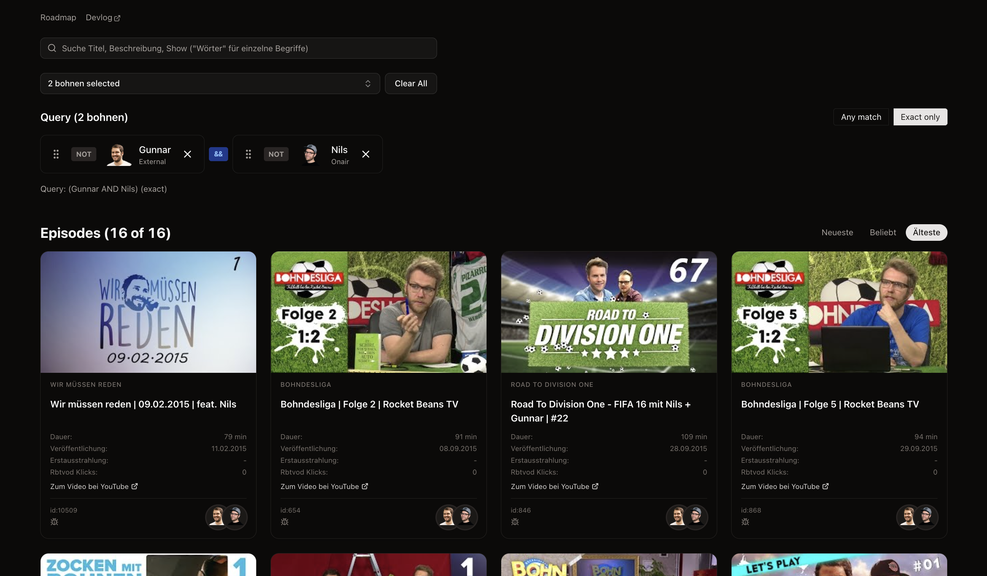
Task: Open the external Devlog link
Action: (103, 18)
